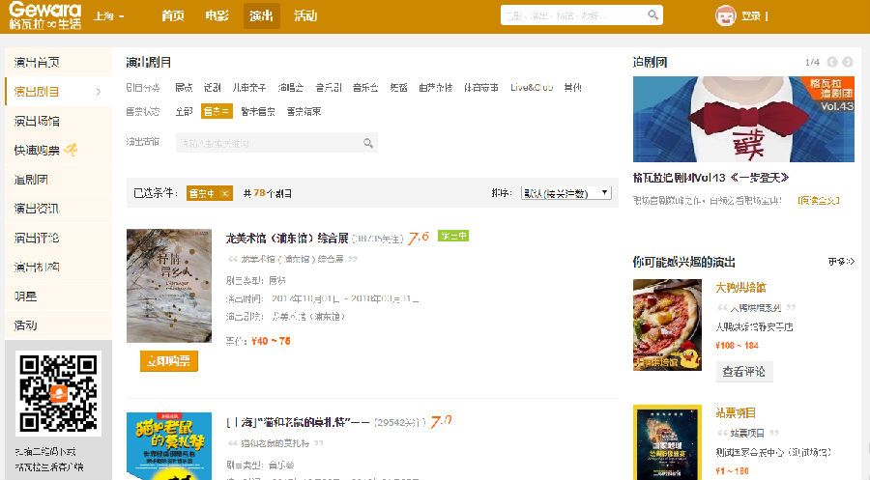Screen dimensions: 870x480
Task: Open the 猫和老鼠 show poster thumbnail
Action: [168, 446]
